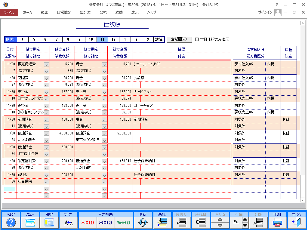Image resolution: width=308 pixels, height=231 pixels.
Task: Print with the 印刷 printer icon
Action: [277, 223]
